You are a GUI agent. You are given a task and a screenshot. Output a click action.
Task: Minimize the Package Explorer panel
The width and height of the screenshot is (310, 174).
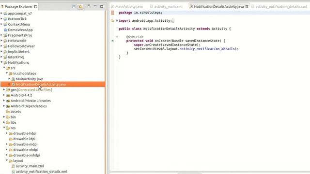click(95, 6)
